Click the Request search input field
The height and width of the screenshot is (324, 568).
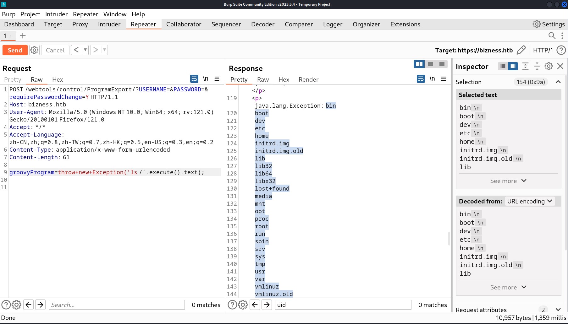pyautogui.click(x=117, y=305)
